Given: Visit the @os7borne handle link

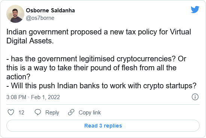Looking at the screenshot, I should [x=40, y=18].
